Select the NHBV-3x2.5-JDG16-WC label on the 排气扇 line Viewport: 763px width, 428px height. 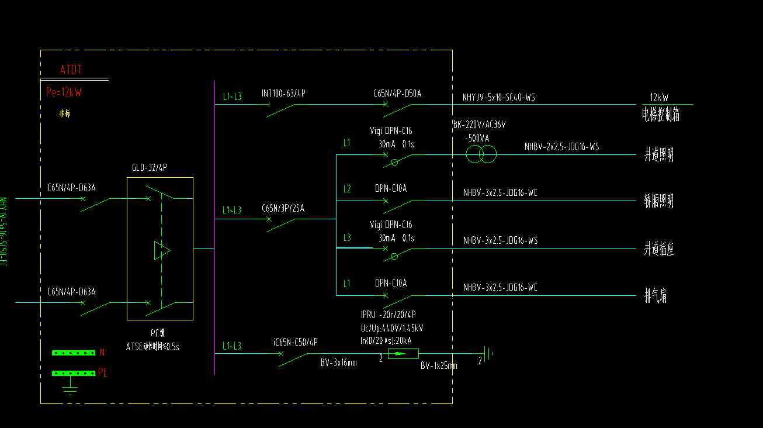500,288
